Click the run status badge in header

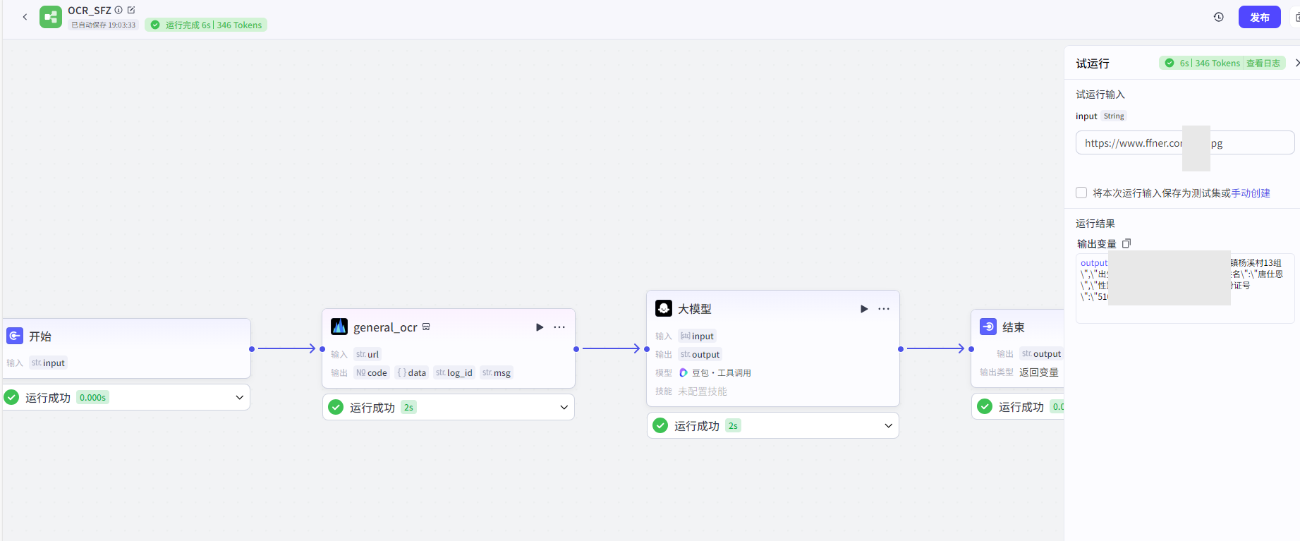pyautogui.click(x=206, y=25)
